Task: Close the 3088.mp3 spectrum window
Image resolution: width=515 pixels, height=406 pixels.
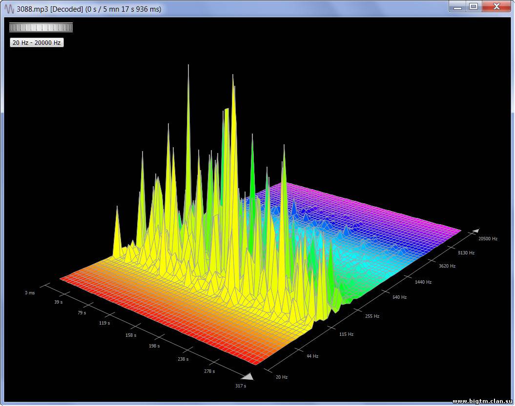Action: pyautogui.click(x=496, y=6)
